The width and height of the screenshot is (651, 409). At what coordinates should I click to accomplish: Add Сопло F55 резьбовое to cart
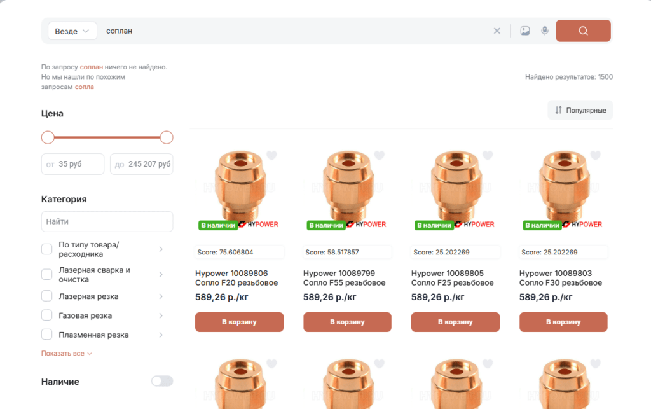point(347,322)
